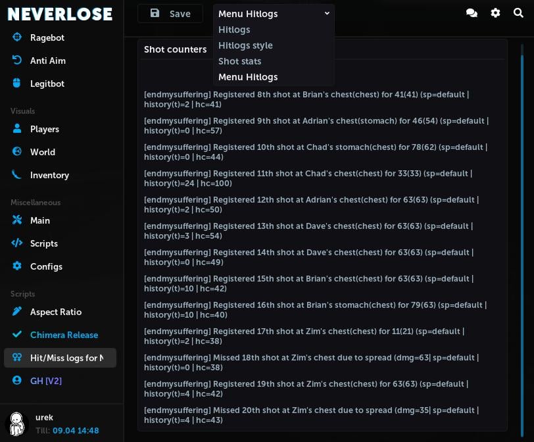Image resolution: width=534 pixels, height=442 pixels.
Task: Open the chat messages icon
Action: click(x=472, y=12)
